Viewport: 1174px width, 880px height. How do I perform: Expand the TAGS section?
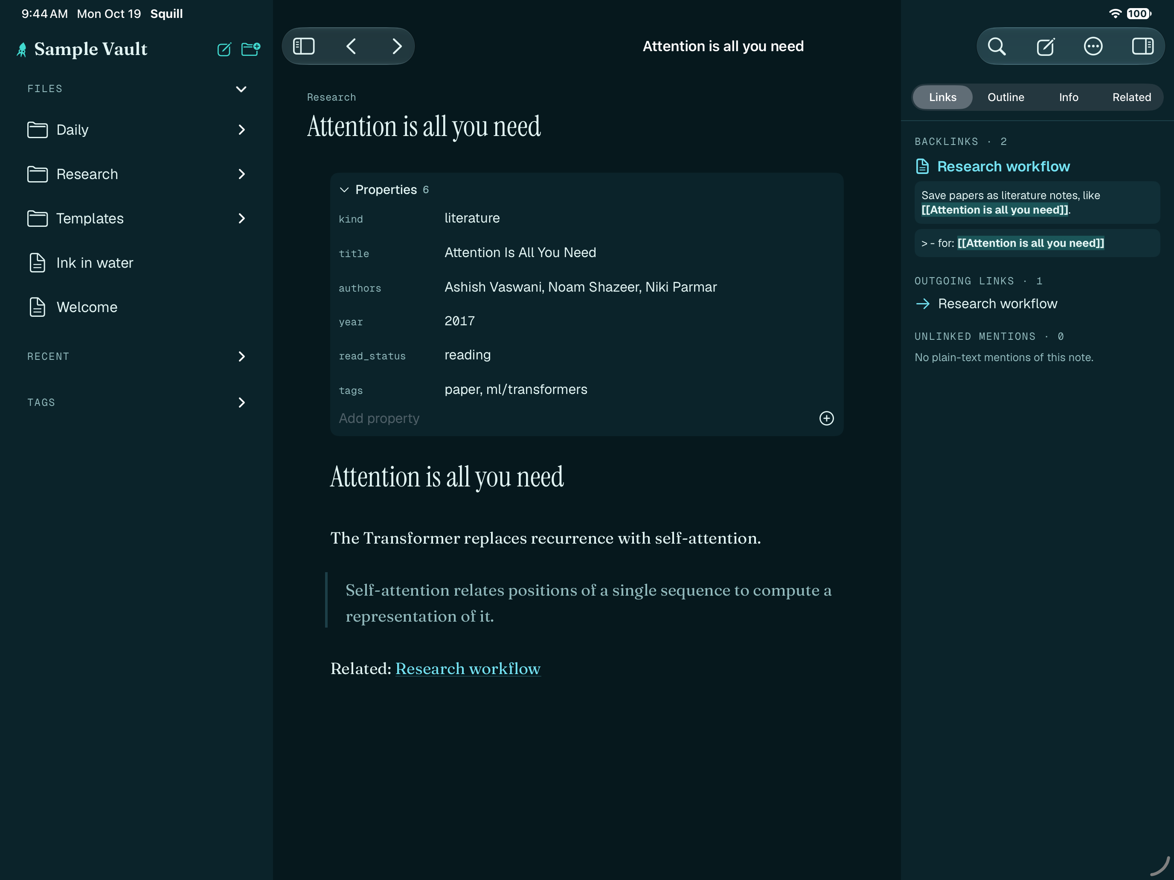(241, 403)
